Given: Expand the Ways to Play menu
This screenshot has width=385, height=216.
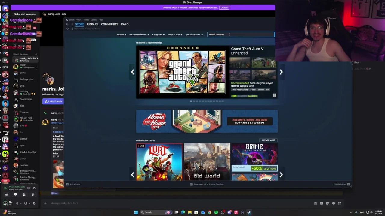Looking at the screenshot, I should tap(175, 34).
